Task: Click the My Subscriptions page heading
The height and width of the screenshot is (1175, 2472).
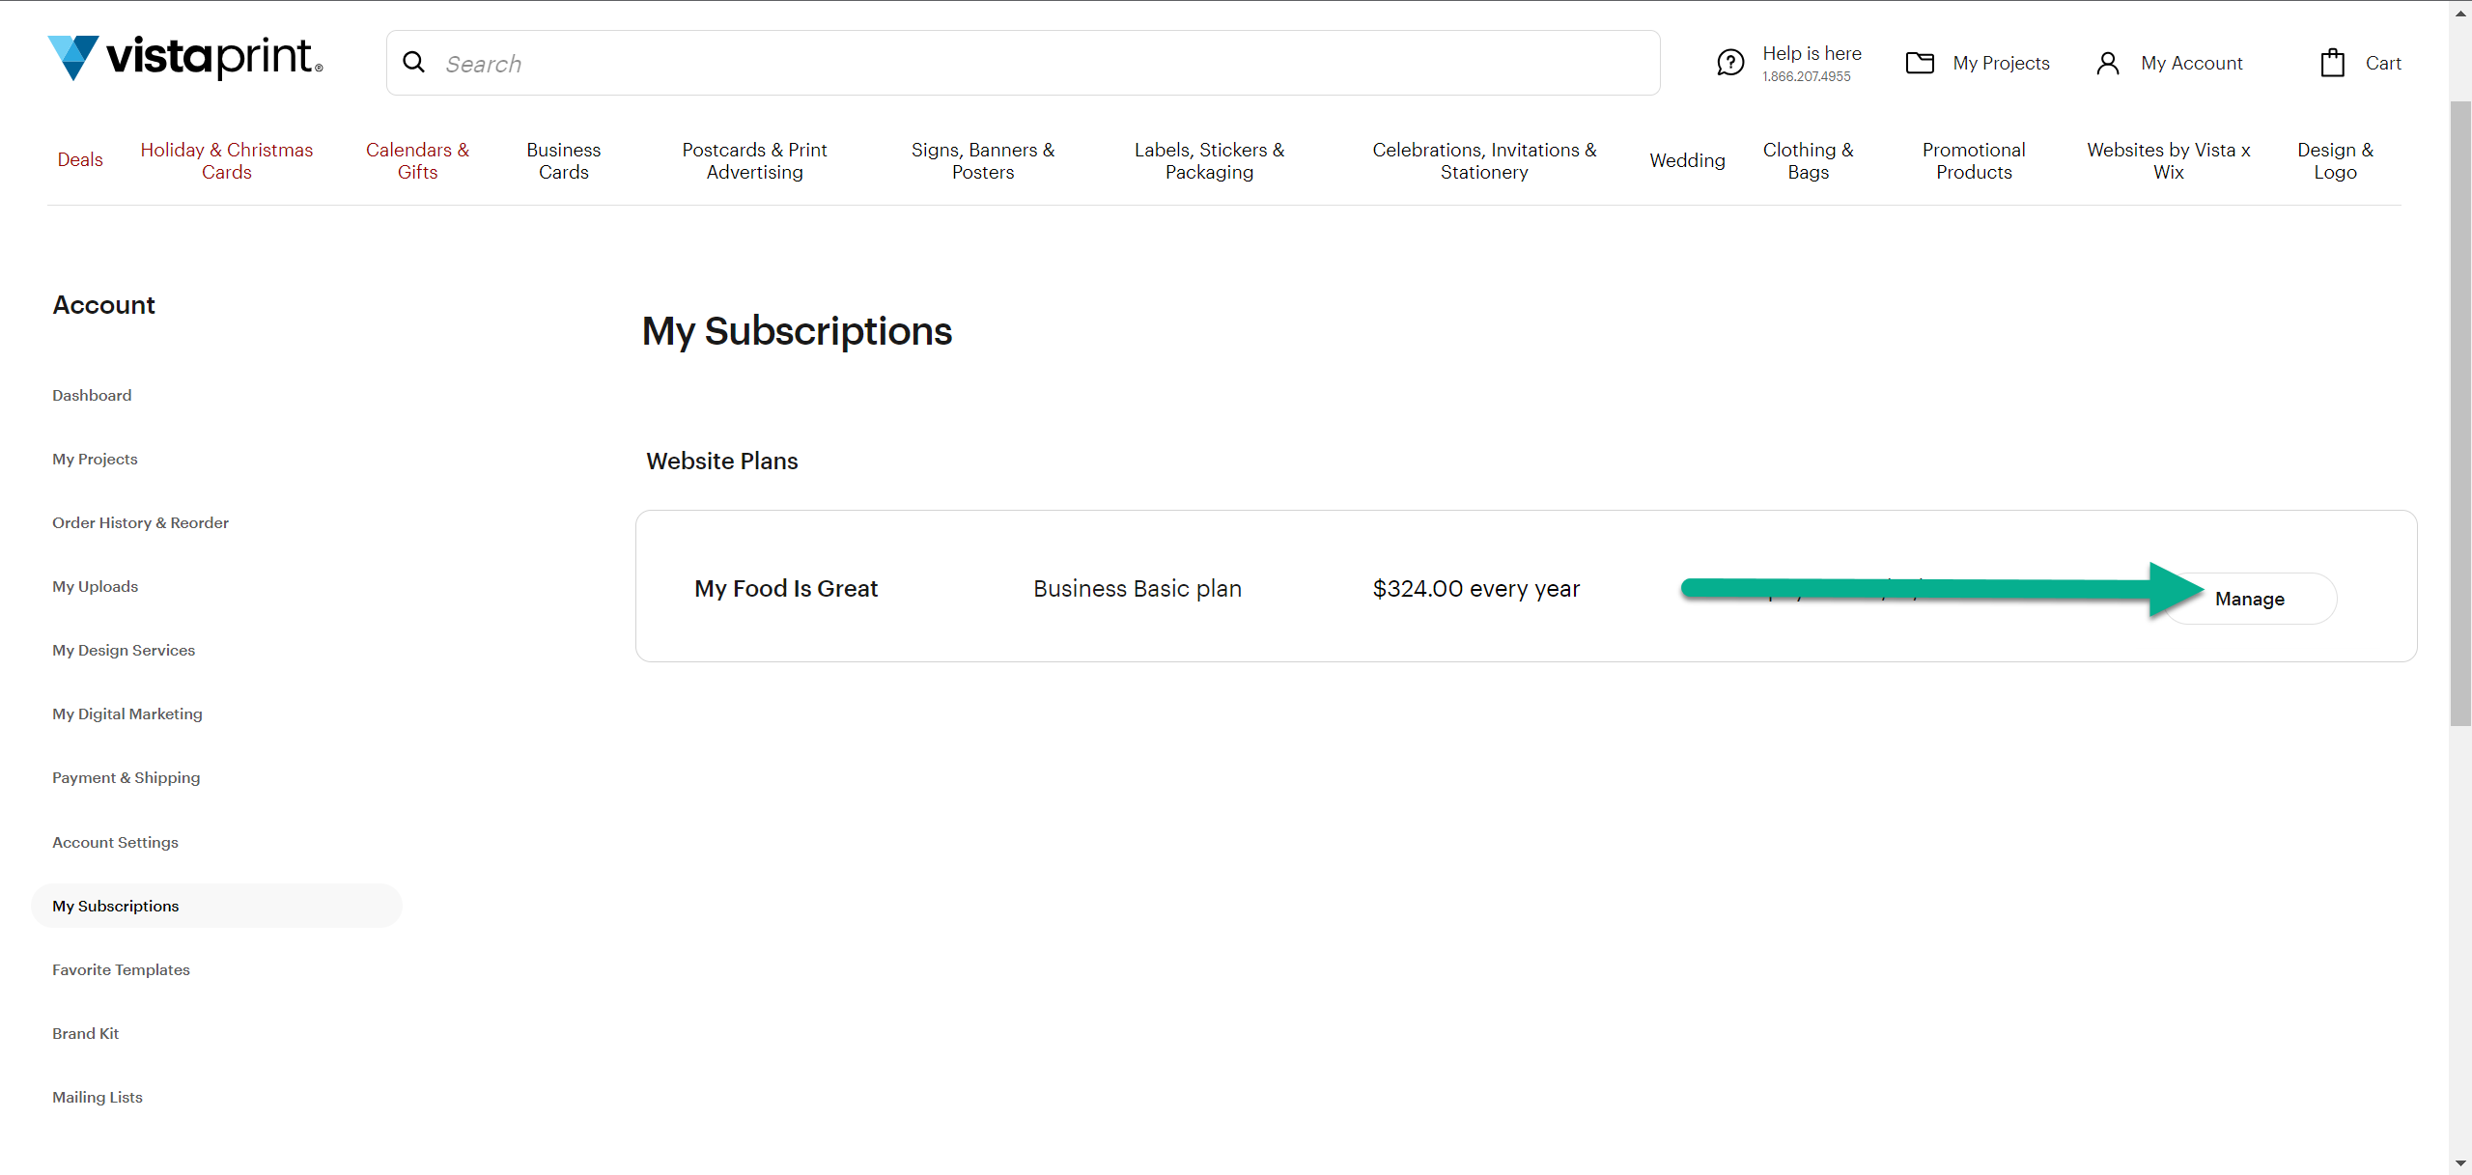Action: tap(797, 331)
